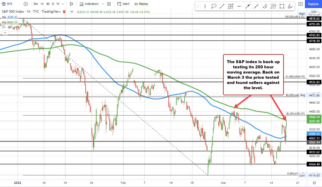Toggle visibility eye on third MA indicator
Image resolution: width=322 pixels, height=187 pixels.
[x=9, y=27]
